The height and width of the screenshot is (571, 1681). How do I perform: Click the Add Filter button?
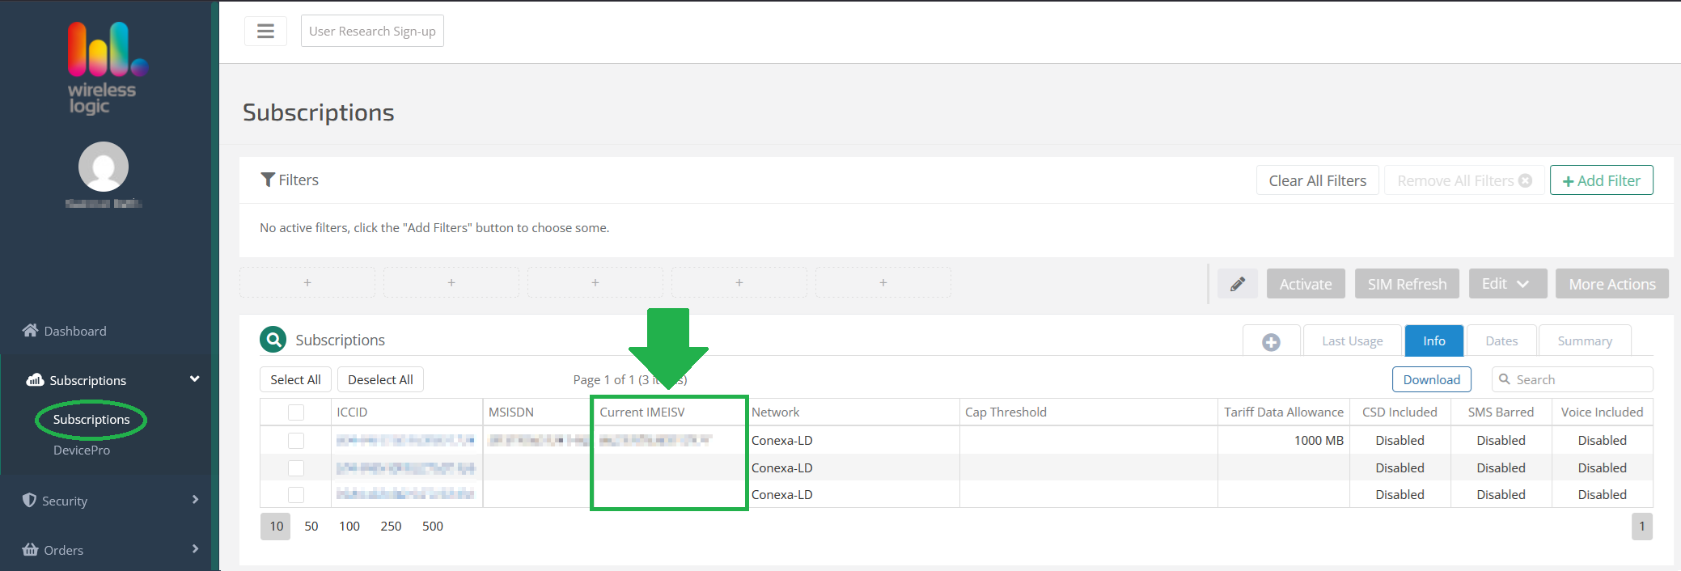click(x=1601, y=180)
